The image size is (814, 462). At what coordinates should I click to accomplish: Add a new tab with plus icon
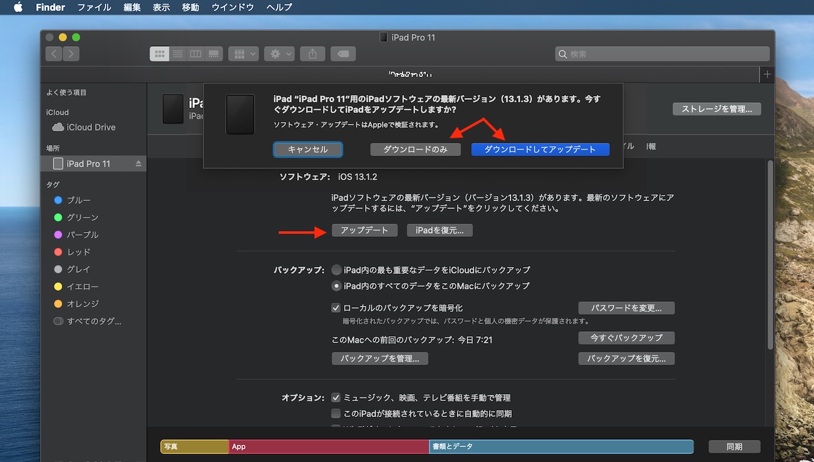767,74
